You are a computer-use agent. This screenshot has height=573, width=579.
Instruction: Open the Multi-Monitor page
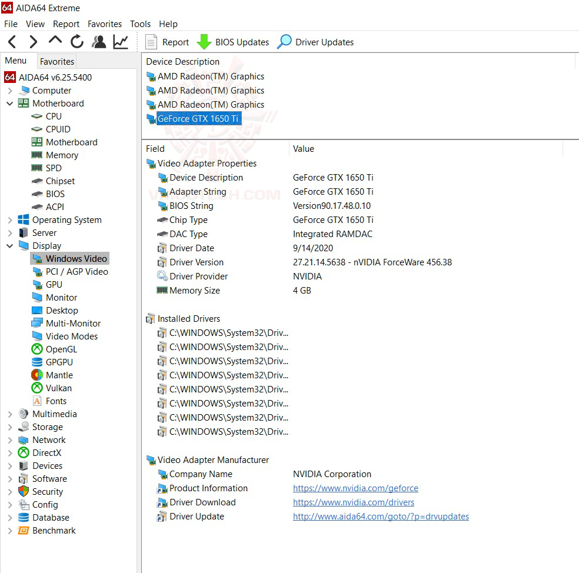(73, 324)
